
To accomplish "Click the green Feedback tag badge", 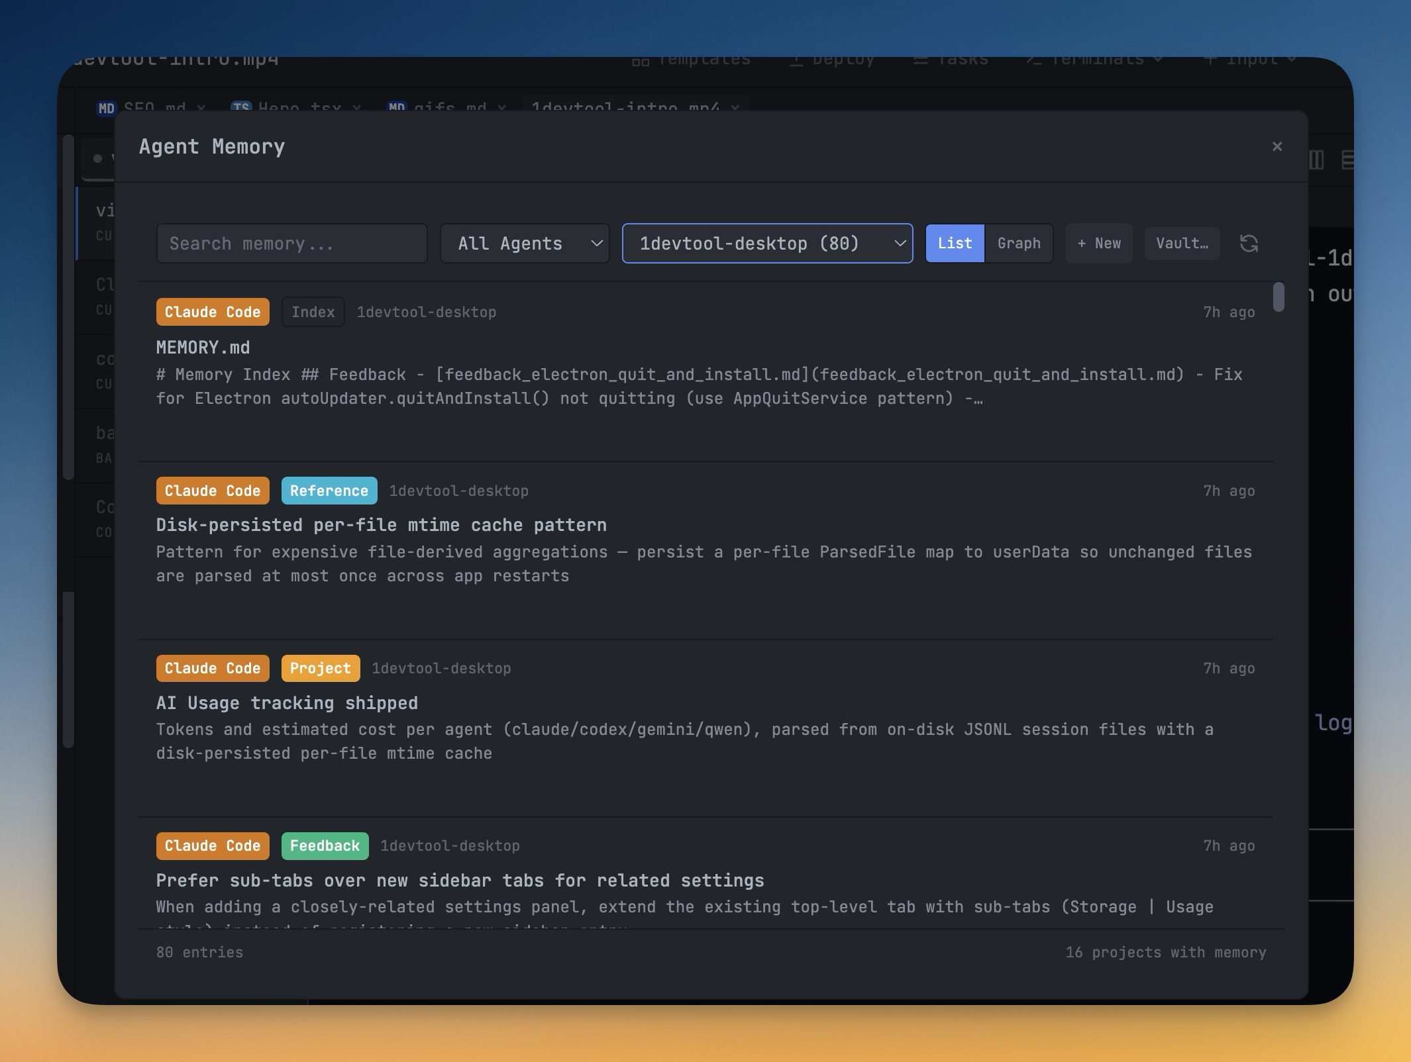I will click(325, 845).
